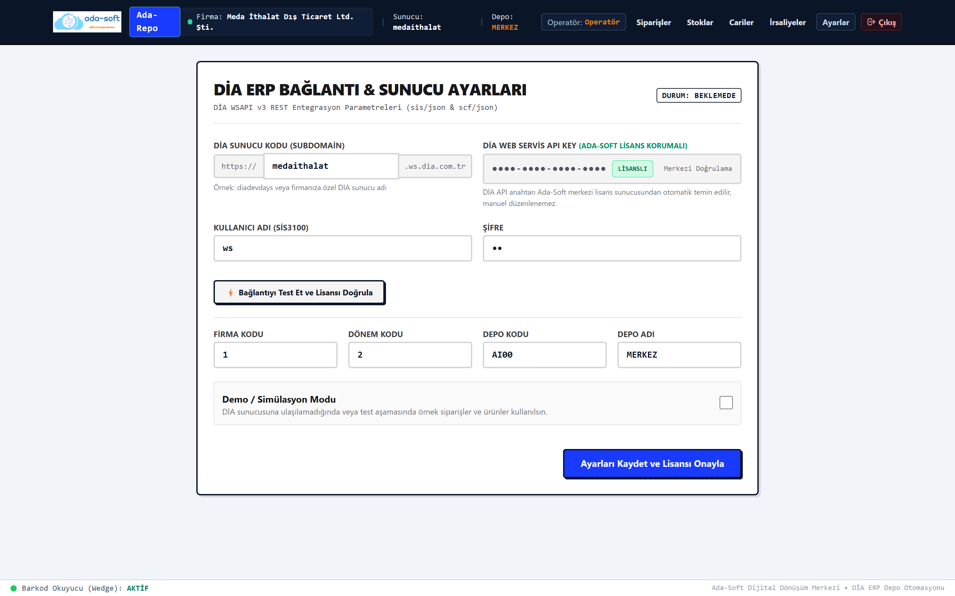955x596 pixels.
Task: Click the Depo MERKEZ header text
Action: pyautogui.click(x=505, y=22)
